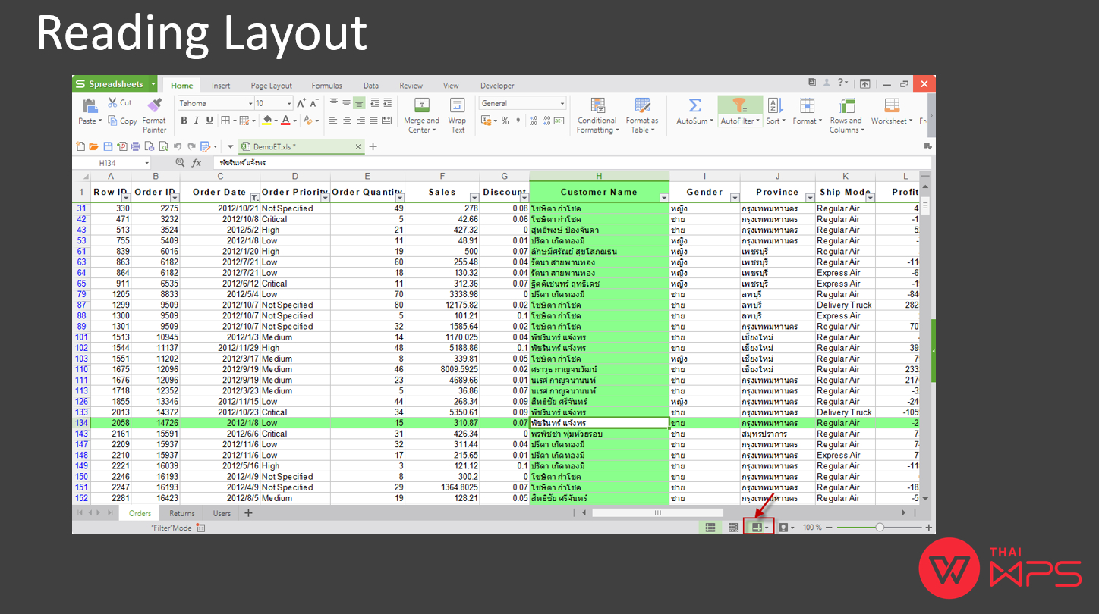Open the Order Priority filter dropdown
The height and width of the screenshot is (614, 1099).
[x=325, y=198]
